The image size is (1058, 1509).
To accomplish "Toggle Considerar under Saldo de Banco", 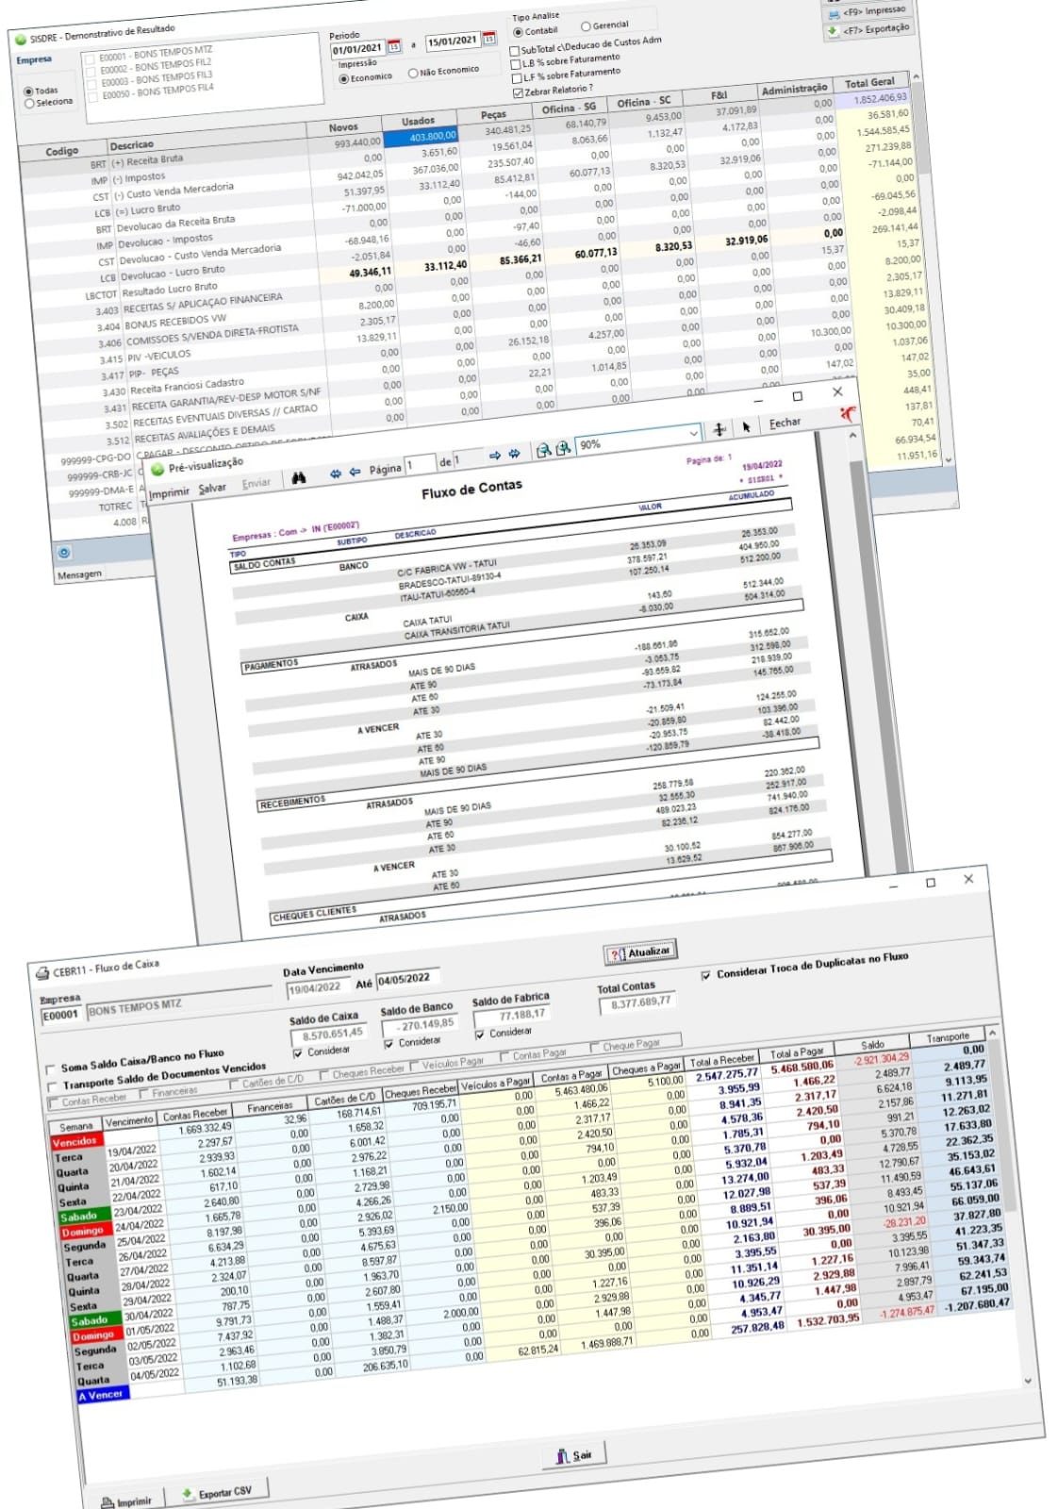I will point(388,1044).
